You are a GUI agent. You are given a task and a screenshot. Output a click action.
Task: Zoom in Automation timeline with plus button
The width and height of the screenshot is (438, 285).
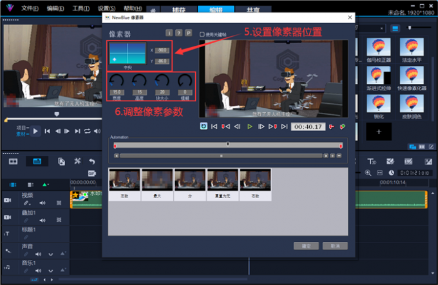pos(332,156)
